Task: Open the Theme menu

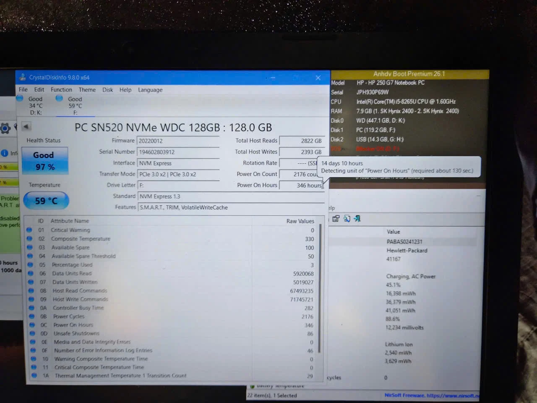Action: pyautogui.click(x=87, y=89)
